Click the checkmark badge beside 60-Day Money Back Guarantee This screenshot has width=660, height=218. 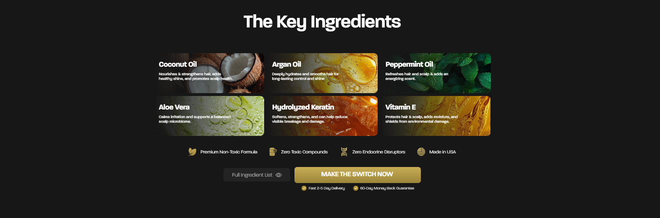click(356, 188)
